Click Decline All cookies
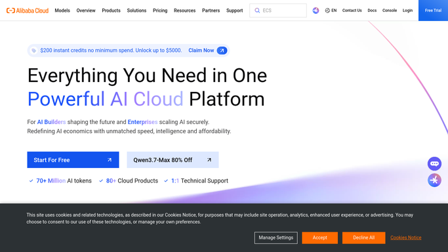This screenshot has height=252, width=448. [x=364, y=238]
